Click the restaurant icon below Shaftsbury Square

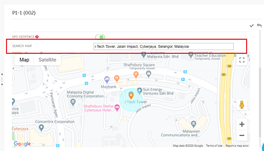pos(136,75)
